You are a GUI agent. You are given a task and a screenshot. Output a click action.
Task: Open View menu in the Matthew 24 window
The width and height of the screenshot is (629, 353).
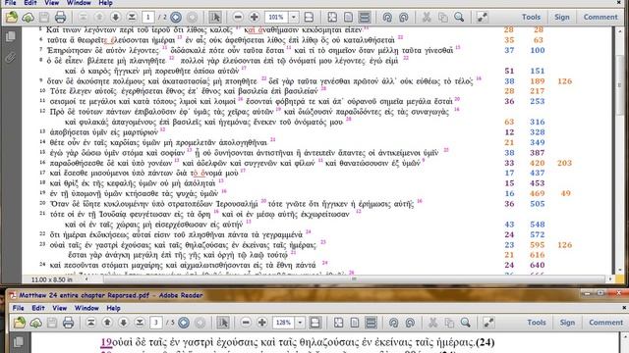pos(59,308)
